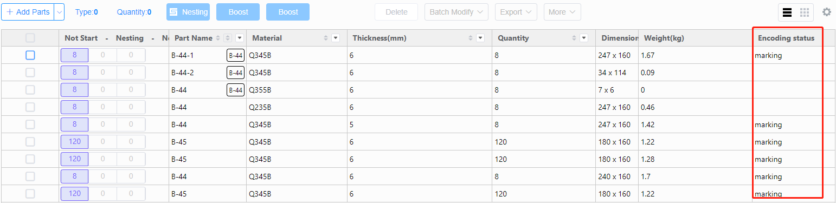This screenshot has height=203, width=836.
Task: Sort Part Name column arrows
Action: (x=218, y=38)
